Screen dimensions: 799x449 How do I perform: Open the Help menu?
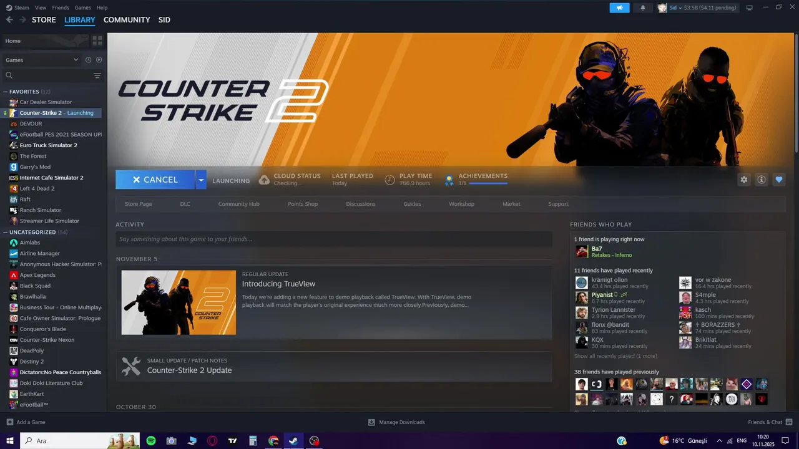click(x=102, y=7)
